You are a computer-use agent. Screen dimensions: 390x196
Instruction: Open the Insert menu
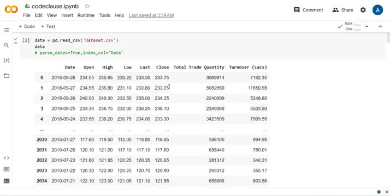point(67,15)
